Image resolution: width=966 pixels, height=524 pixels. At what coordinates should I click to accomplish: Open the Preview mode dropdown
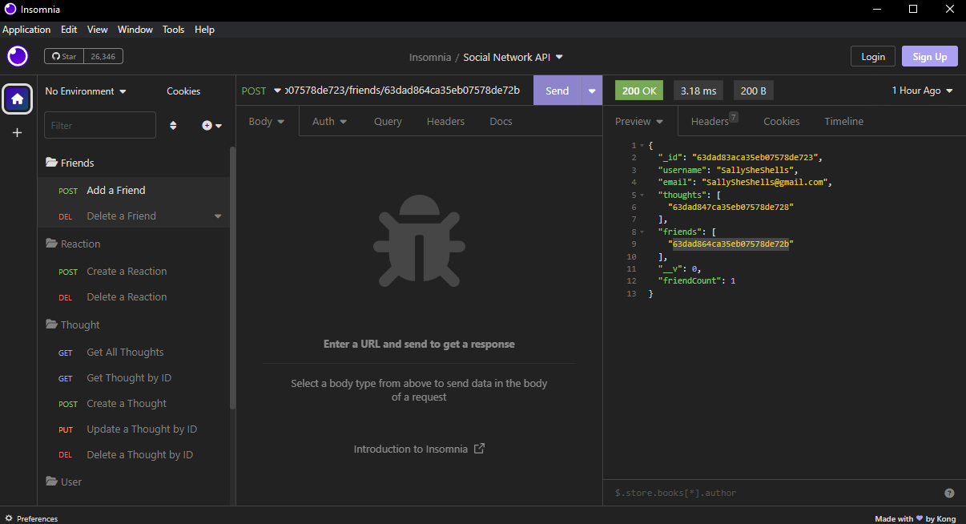pos(639,122)
